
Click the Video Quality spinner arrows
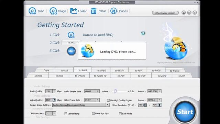[54, 100]
